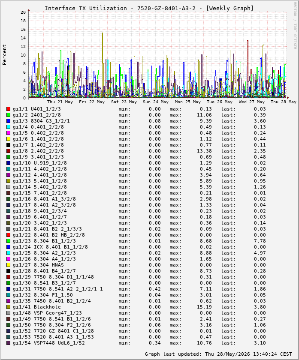Click the gi1/27 8.304-HNAS legend label
The height and width of the screenshot is (360, 299).
pyautogui.click(x=38, y=265)
